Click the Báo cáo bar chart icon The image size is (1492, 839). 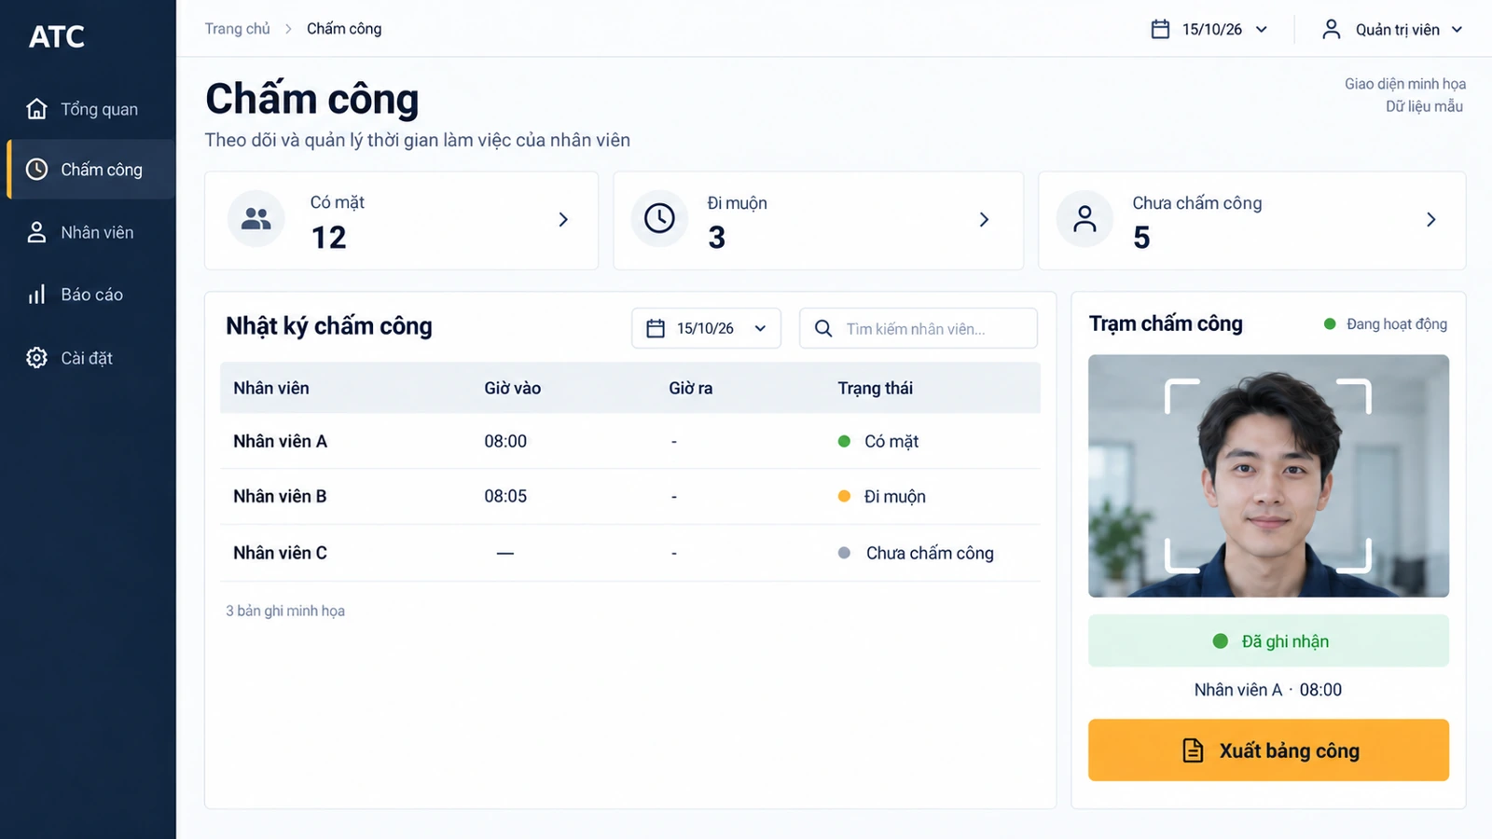click(x=36, y=295)
